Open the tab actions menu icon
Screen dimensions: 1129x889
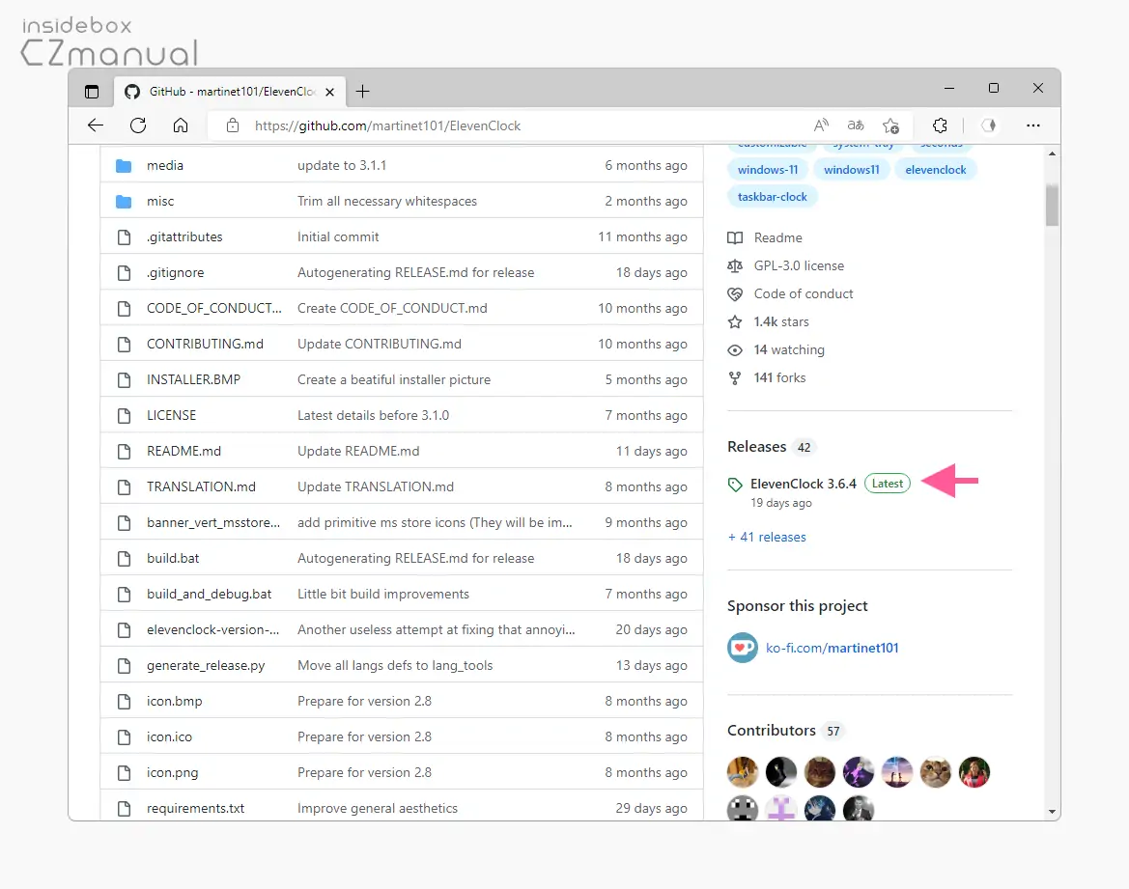(x=92, y=92)
